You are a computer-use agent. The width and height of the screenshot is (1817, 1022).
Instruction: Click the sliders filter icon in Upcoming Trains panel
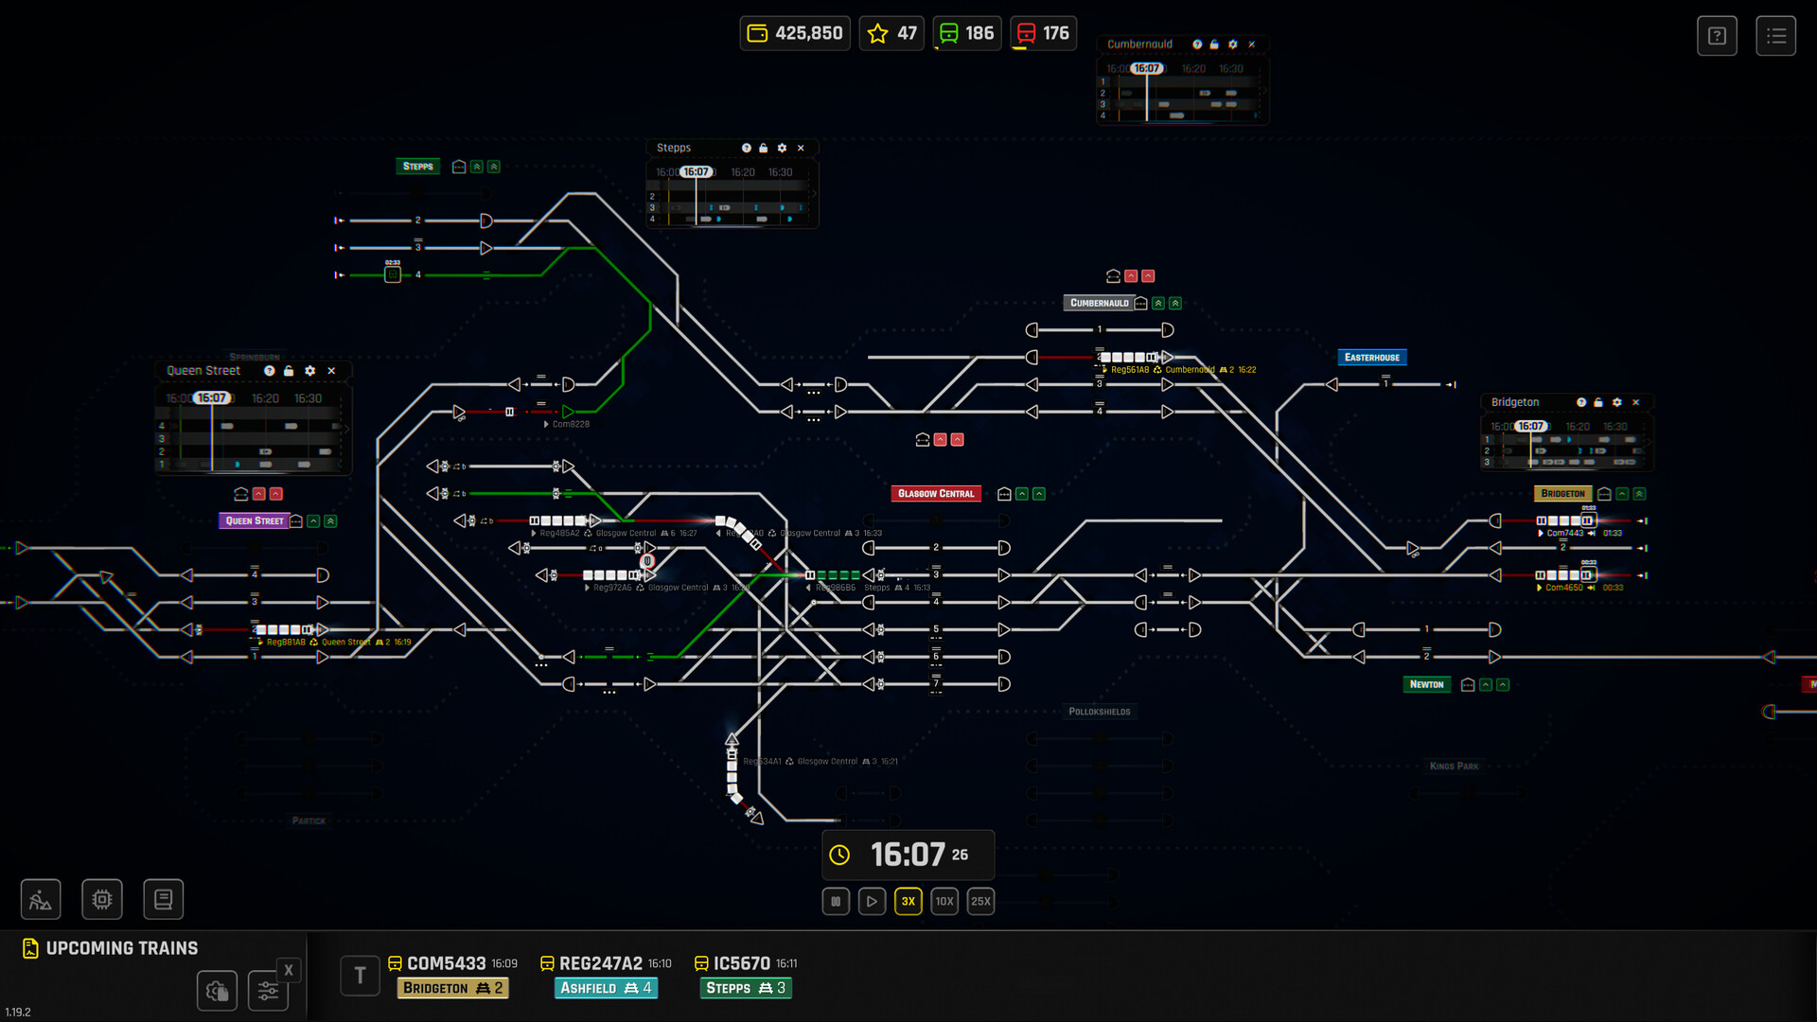[x=268, y=990]
